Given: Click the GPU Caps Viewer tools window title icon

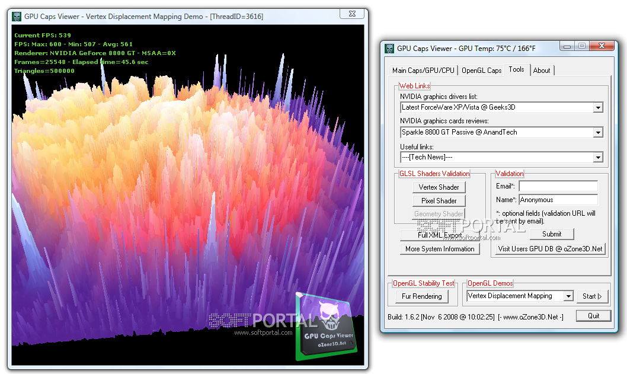Looking at the screenshot, I should point(389,49).
